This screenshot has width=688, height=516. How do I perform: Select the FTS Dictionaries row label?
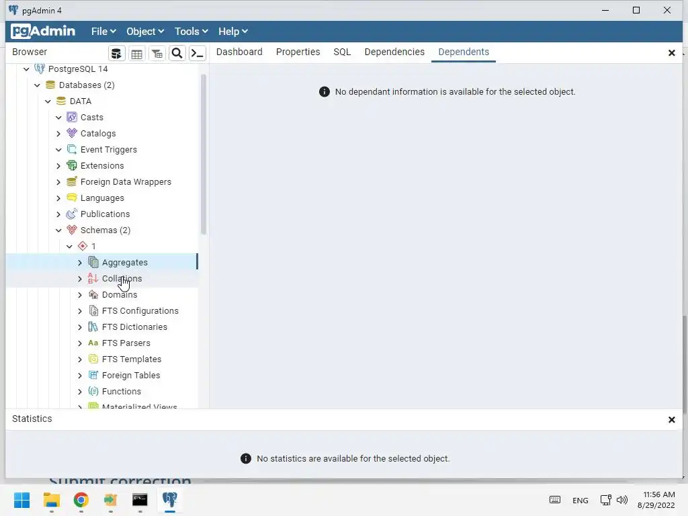tap(134, 327)
